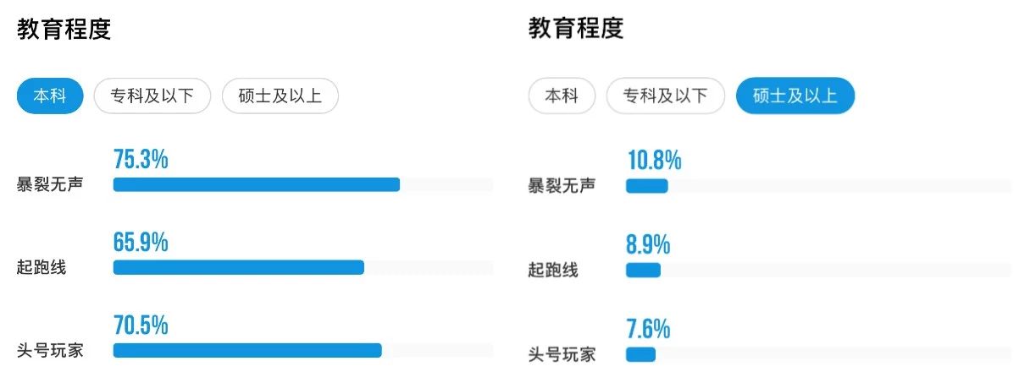The image size is (1030, 383).
Task: Click the 10.8% percentage value
Action: [654, 160]
